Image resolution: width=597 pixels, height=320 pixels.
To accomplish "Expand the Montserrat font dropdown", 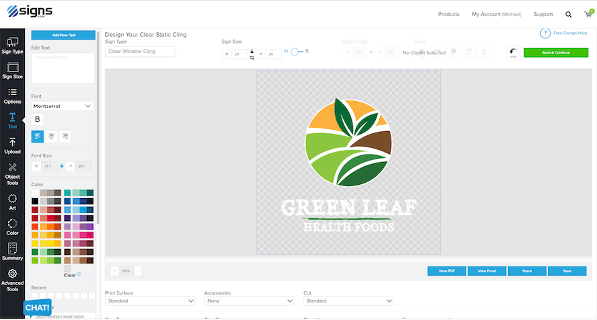I will [62, 106].
